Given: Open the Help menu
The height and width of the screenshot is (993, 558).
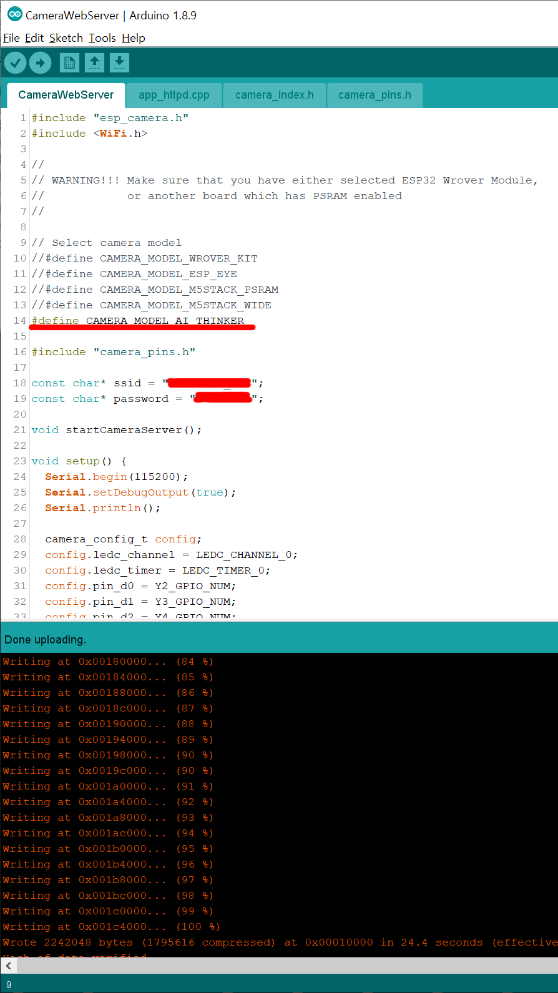Looking at the screenshot, I should point(133,38).
